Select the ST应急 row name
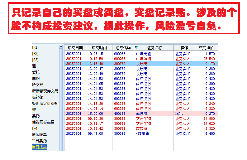247x160 pixels. 141,128
